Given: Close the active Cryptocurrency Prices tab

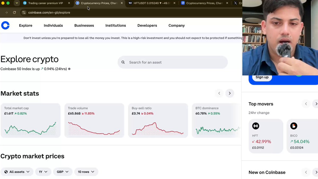Looking at the screenshot, I should point(122,3).
